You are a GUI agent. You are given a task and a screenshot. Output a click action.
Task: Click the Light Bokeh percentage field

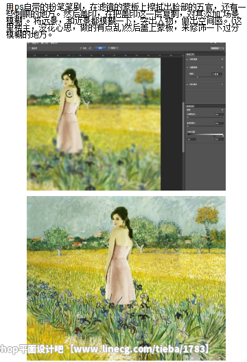[x=219, y=114]
